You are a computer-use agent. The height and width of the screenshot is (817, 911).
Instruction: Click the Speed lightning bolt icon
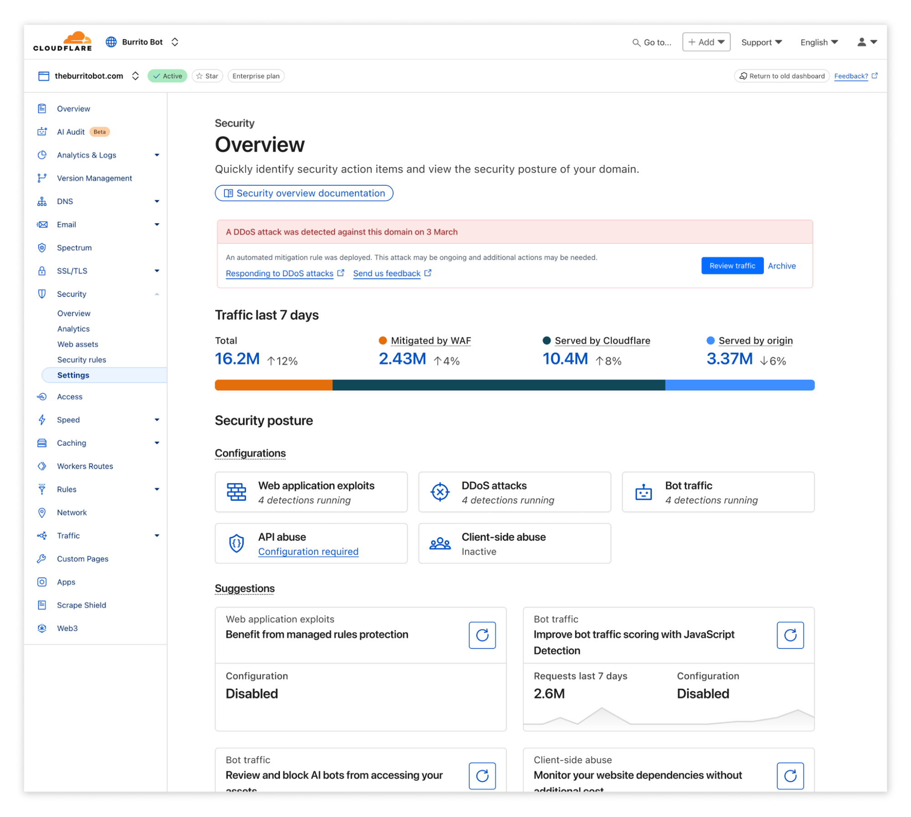coord(42,420)
